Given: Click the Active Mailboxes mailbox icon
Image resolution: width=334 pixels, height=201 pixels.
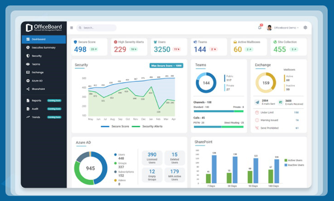Looking at the screenshot, I should coord(235,42).
